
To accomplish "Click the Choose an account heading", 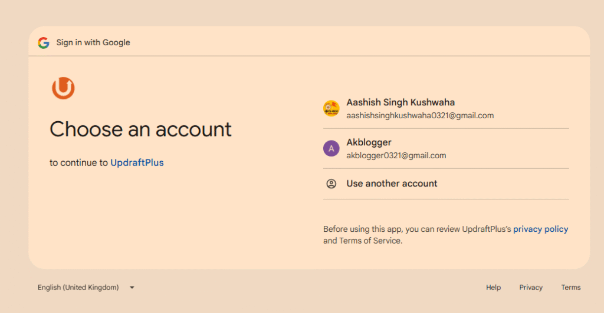I will coord(140,129).
